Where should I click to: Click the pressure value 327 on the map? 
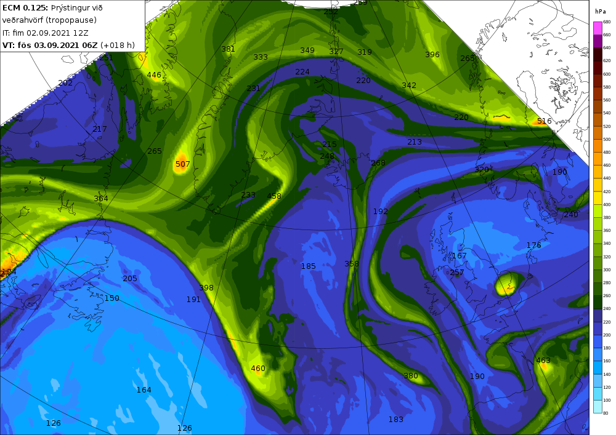(x=336, y=52)
